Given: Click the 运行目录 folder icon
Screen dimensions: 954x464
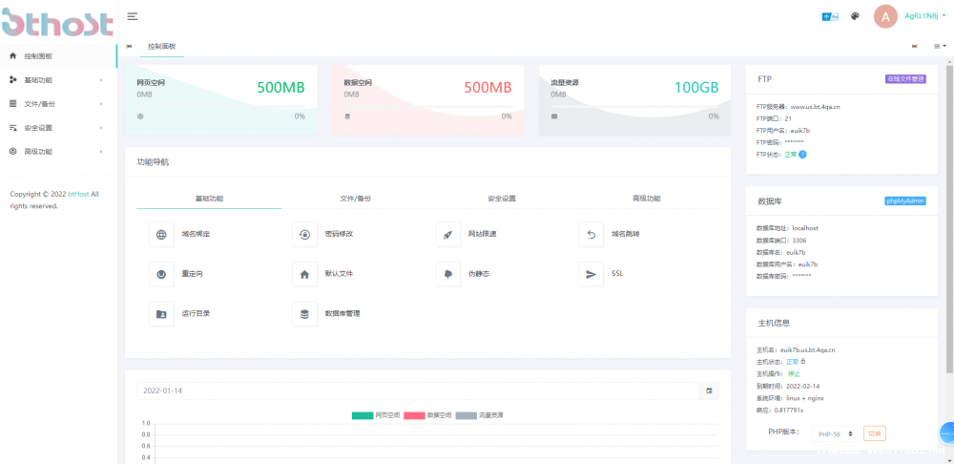Looking at the screenshot, I should point(161,313).
